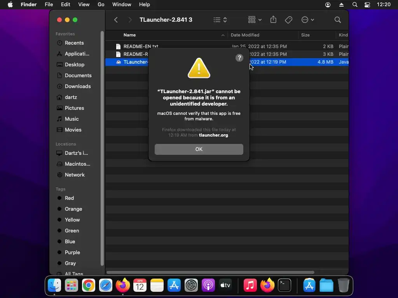Open Safari from the Dock
The height and width of the screenshot is (298, 398).
coord(106,285)
